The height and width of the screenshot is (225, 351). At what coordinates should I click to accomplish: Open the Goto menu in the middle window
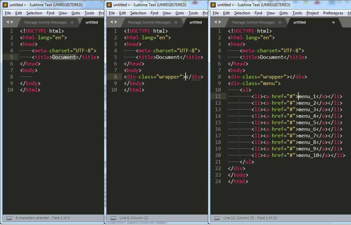[179, 13]
